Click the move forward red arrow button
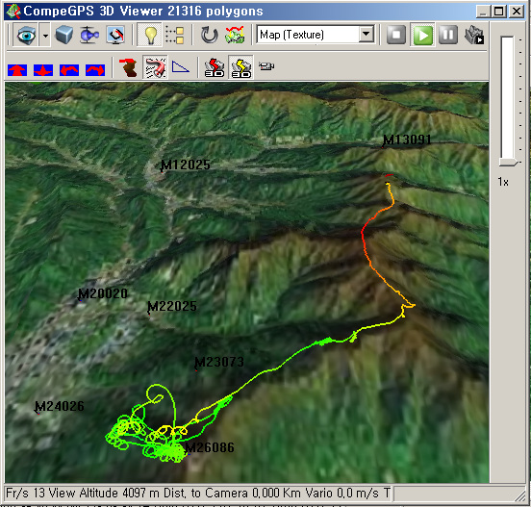This screenshot has width=531, height=507. pyautogui.click(x=17, y=70)
